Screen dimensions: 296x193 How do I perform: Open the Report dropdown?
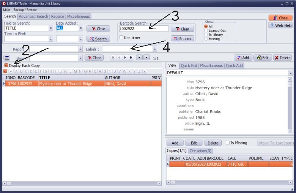click(x=80, y=49)
